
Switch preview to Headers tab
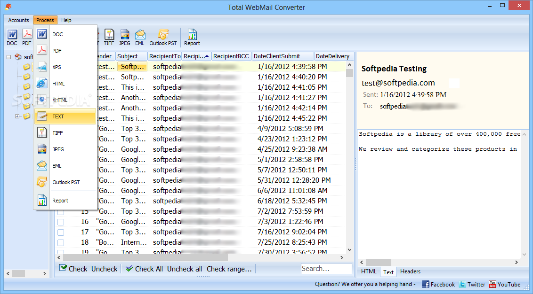coord(410,271)
